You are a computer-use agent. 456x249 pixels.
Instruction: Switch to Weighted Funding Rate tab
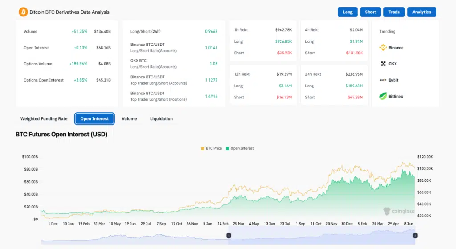tap(44, 119)
